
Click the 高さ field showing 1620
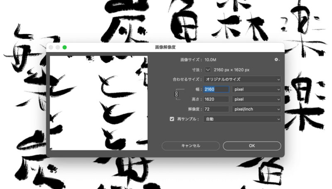click(216, 99)
